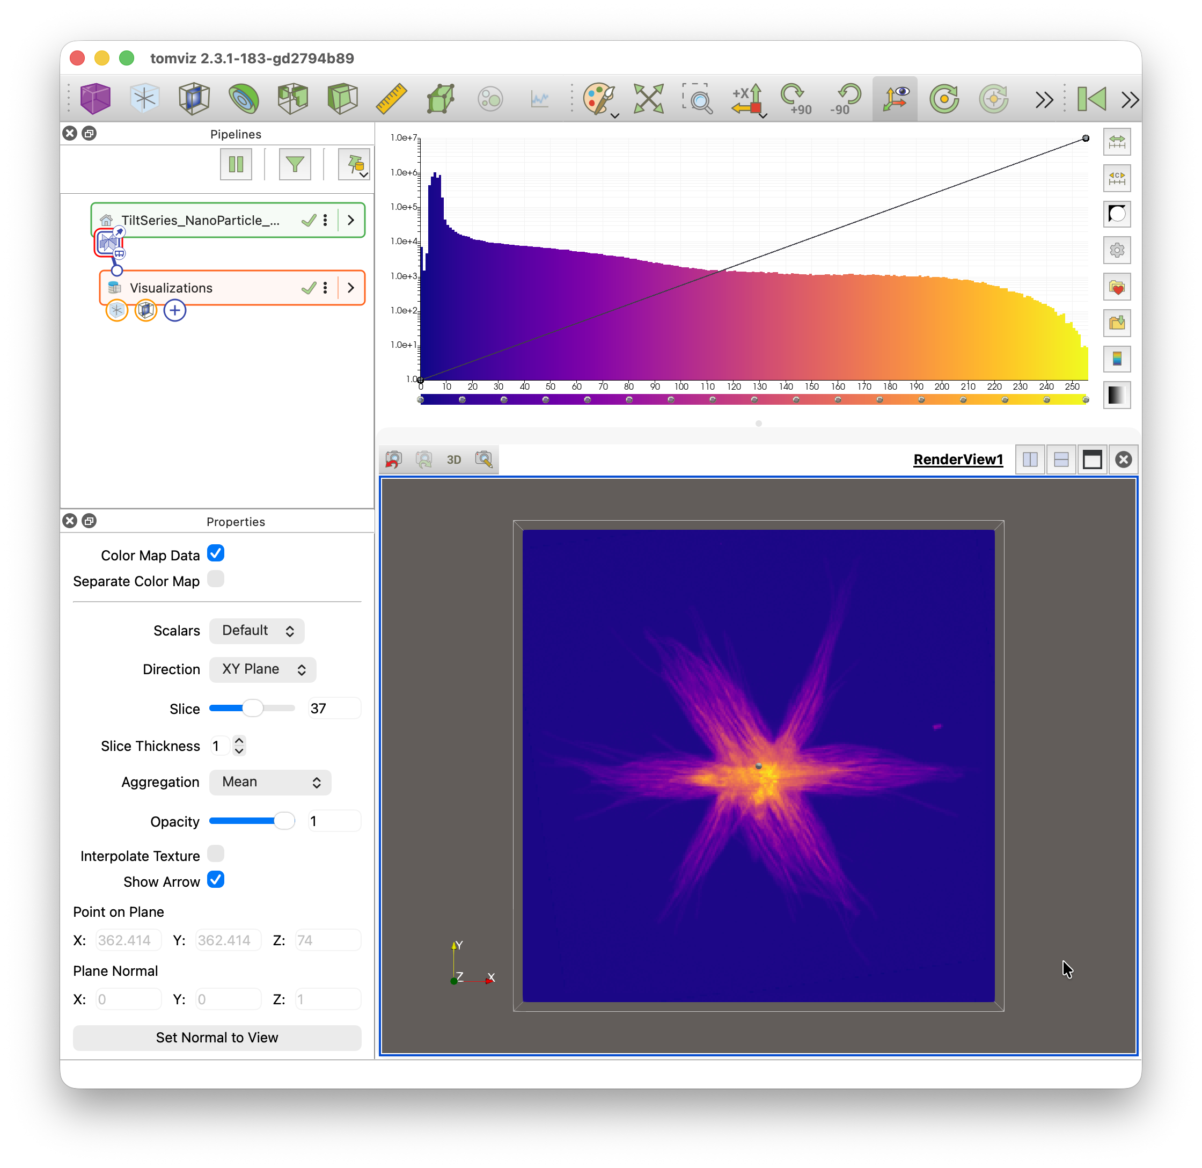
Task: Add the Scale Cube module
Action: 441,99
